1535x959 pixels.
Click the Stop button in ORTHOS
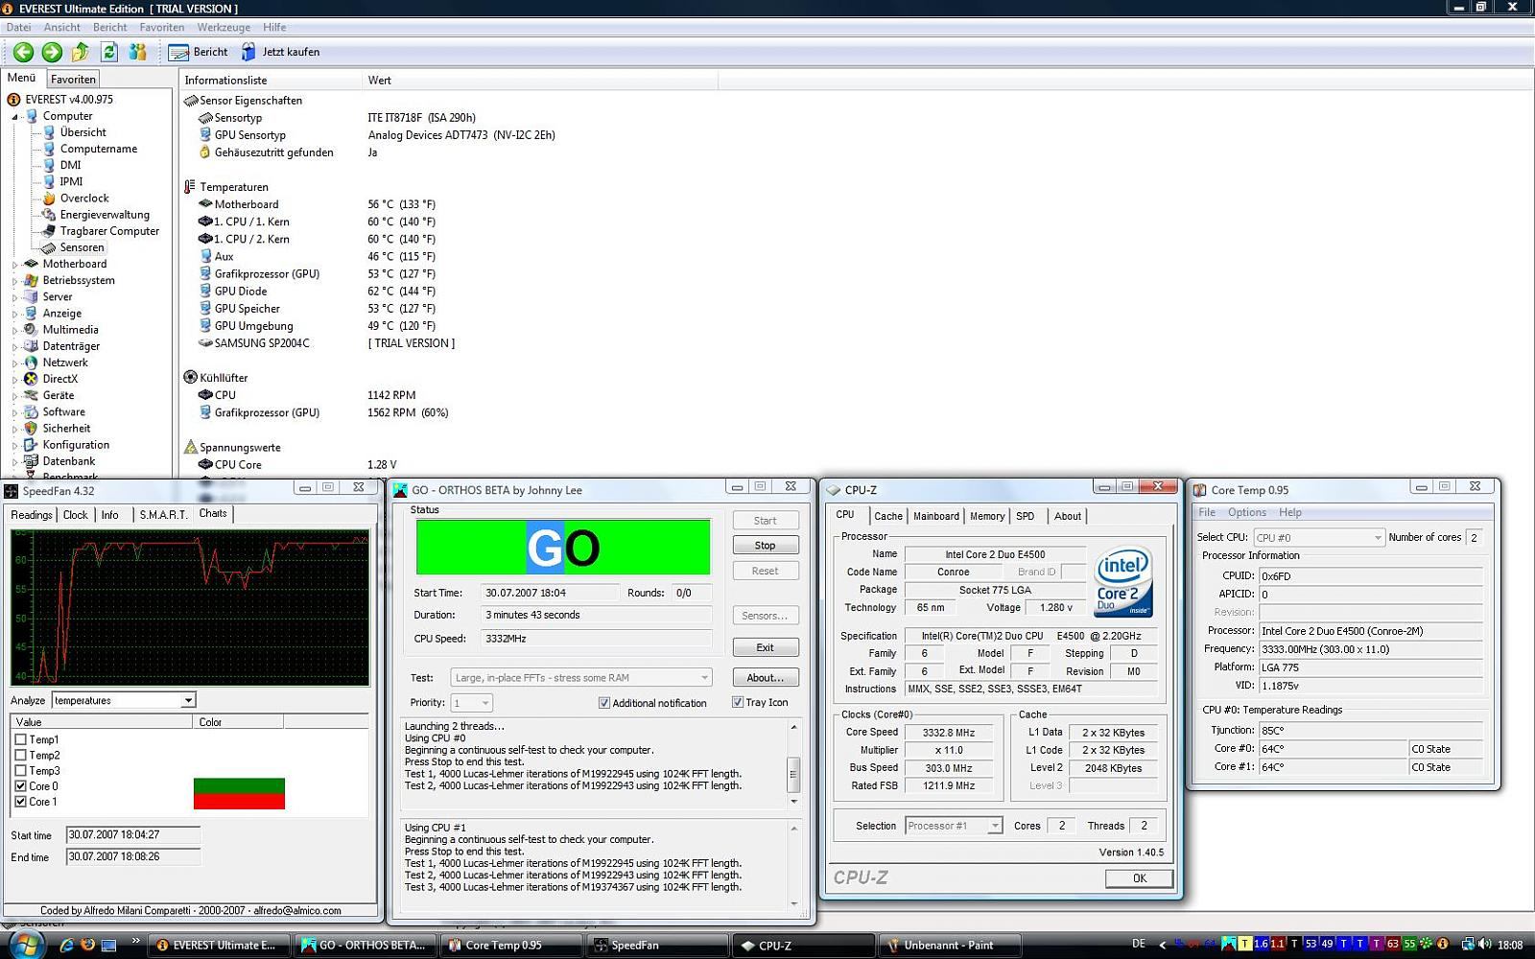765,545
